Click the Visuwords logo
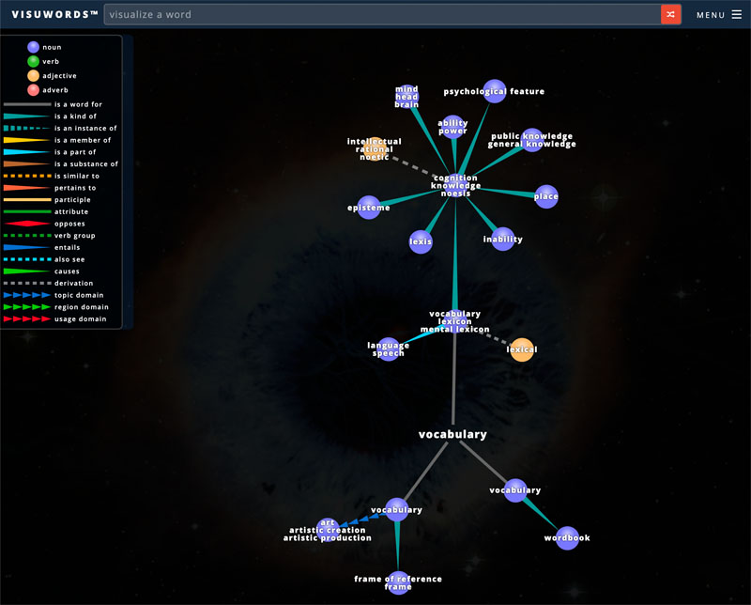Screen dimensions: 751x605 pos(54,14)
